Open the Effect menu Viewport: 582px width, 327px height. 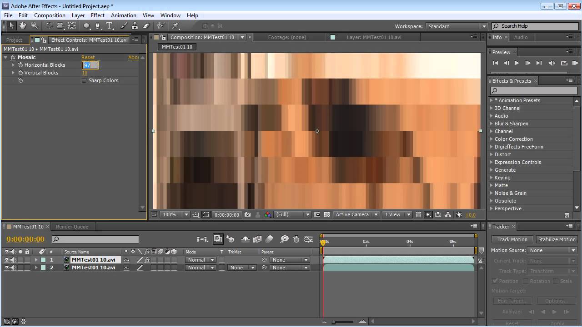point(98,15)
